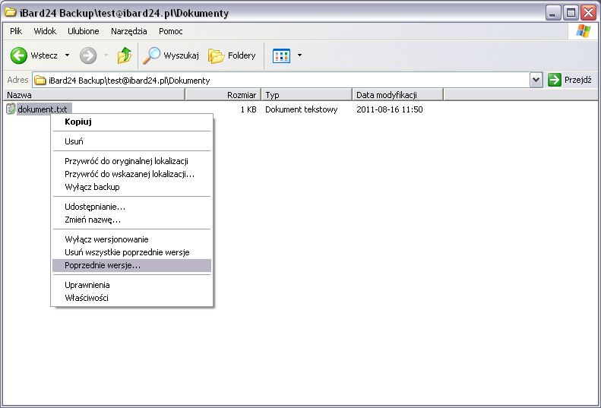Viewport: 601px width, 408px height.
Task: Open Poprzednie wersje… highlighted entry
Action: (132, 265)
